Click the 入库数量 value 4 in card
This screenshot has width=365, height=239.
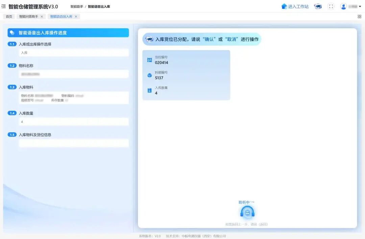tap(156, 93)
